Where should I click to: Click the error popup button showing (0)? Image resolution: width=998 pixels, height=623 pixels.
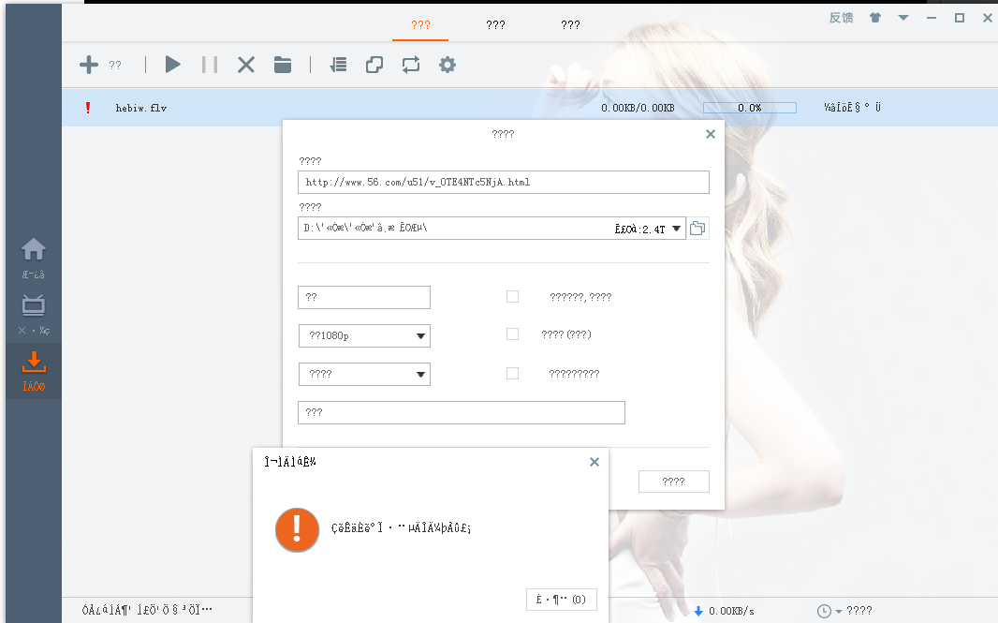[562, 600]
